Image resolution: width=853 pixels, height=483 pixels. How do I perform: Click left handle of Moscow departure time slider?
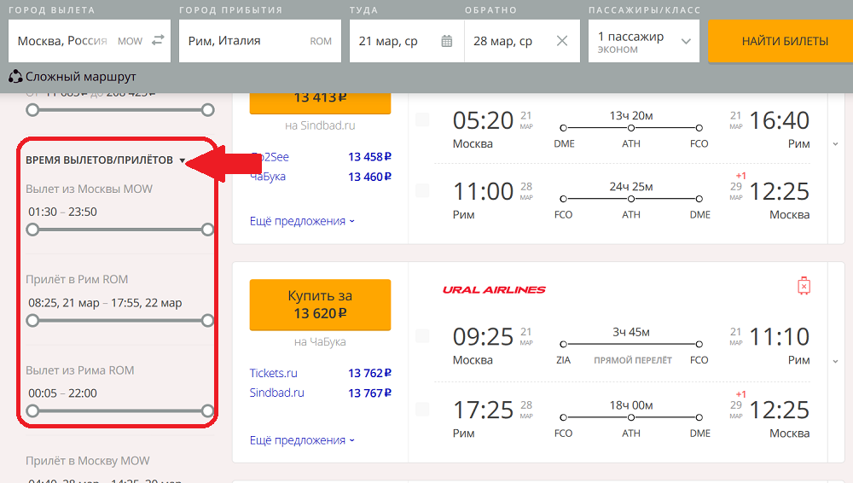pos(32,230)
